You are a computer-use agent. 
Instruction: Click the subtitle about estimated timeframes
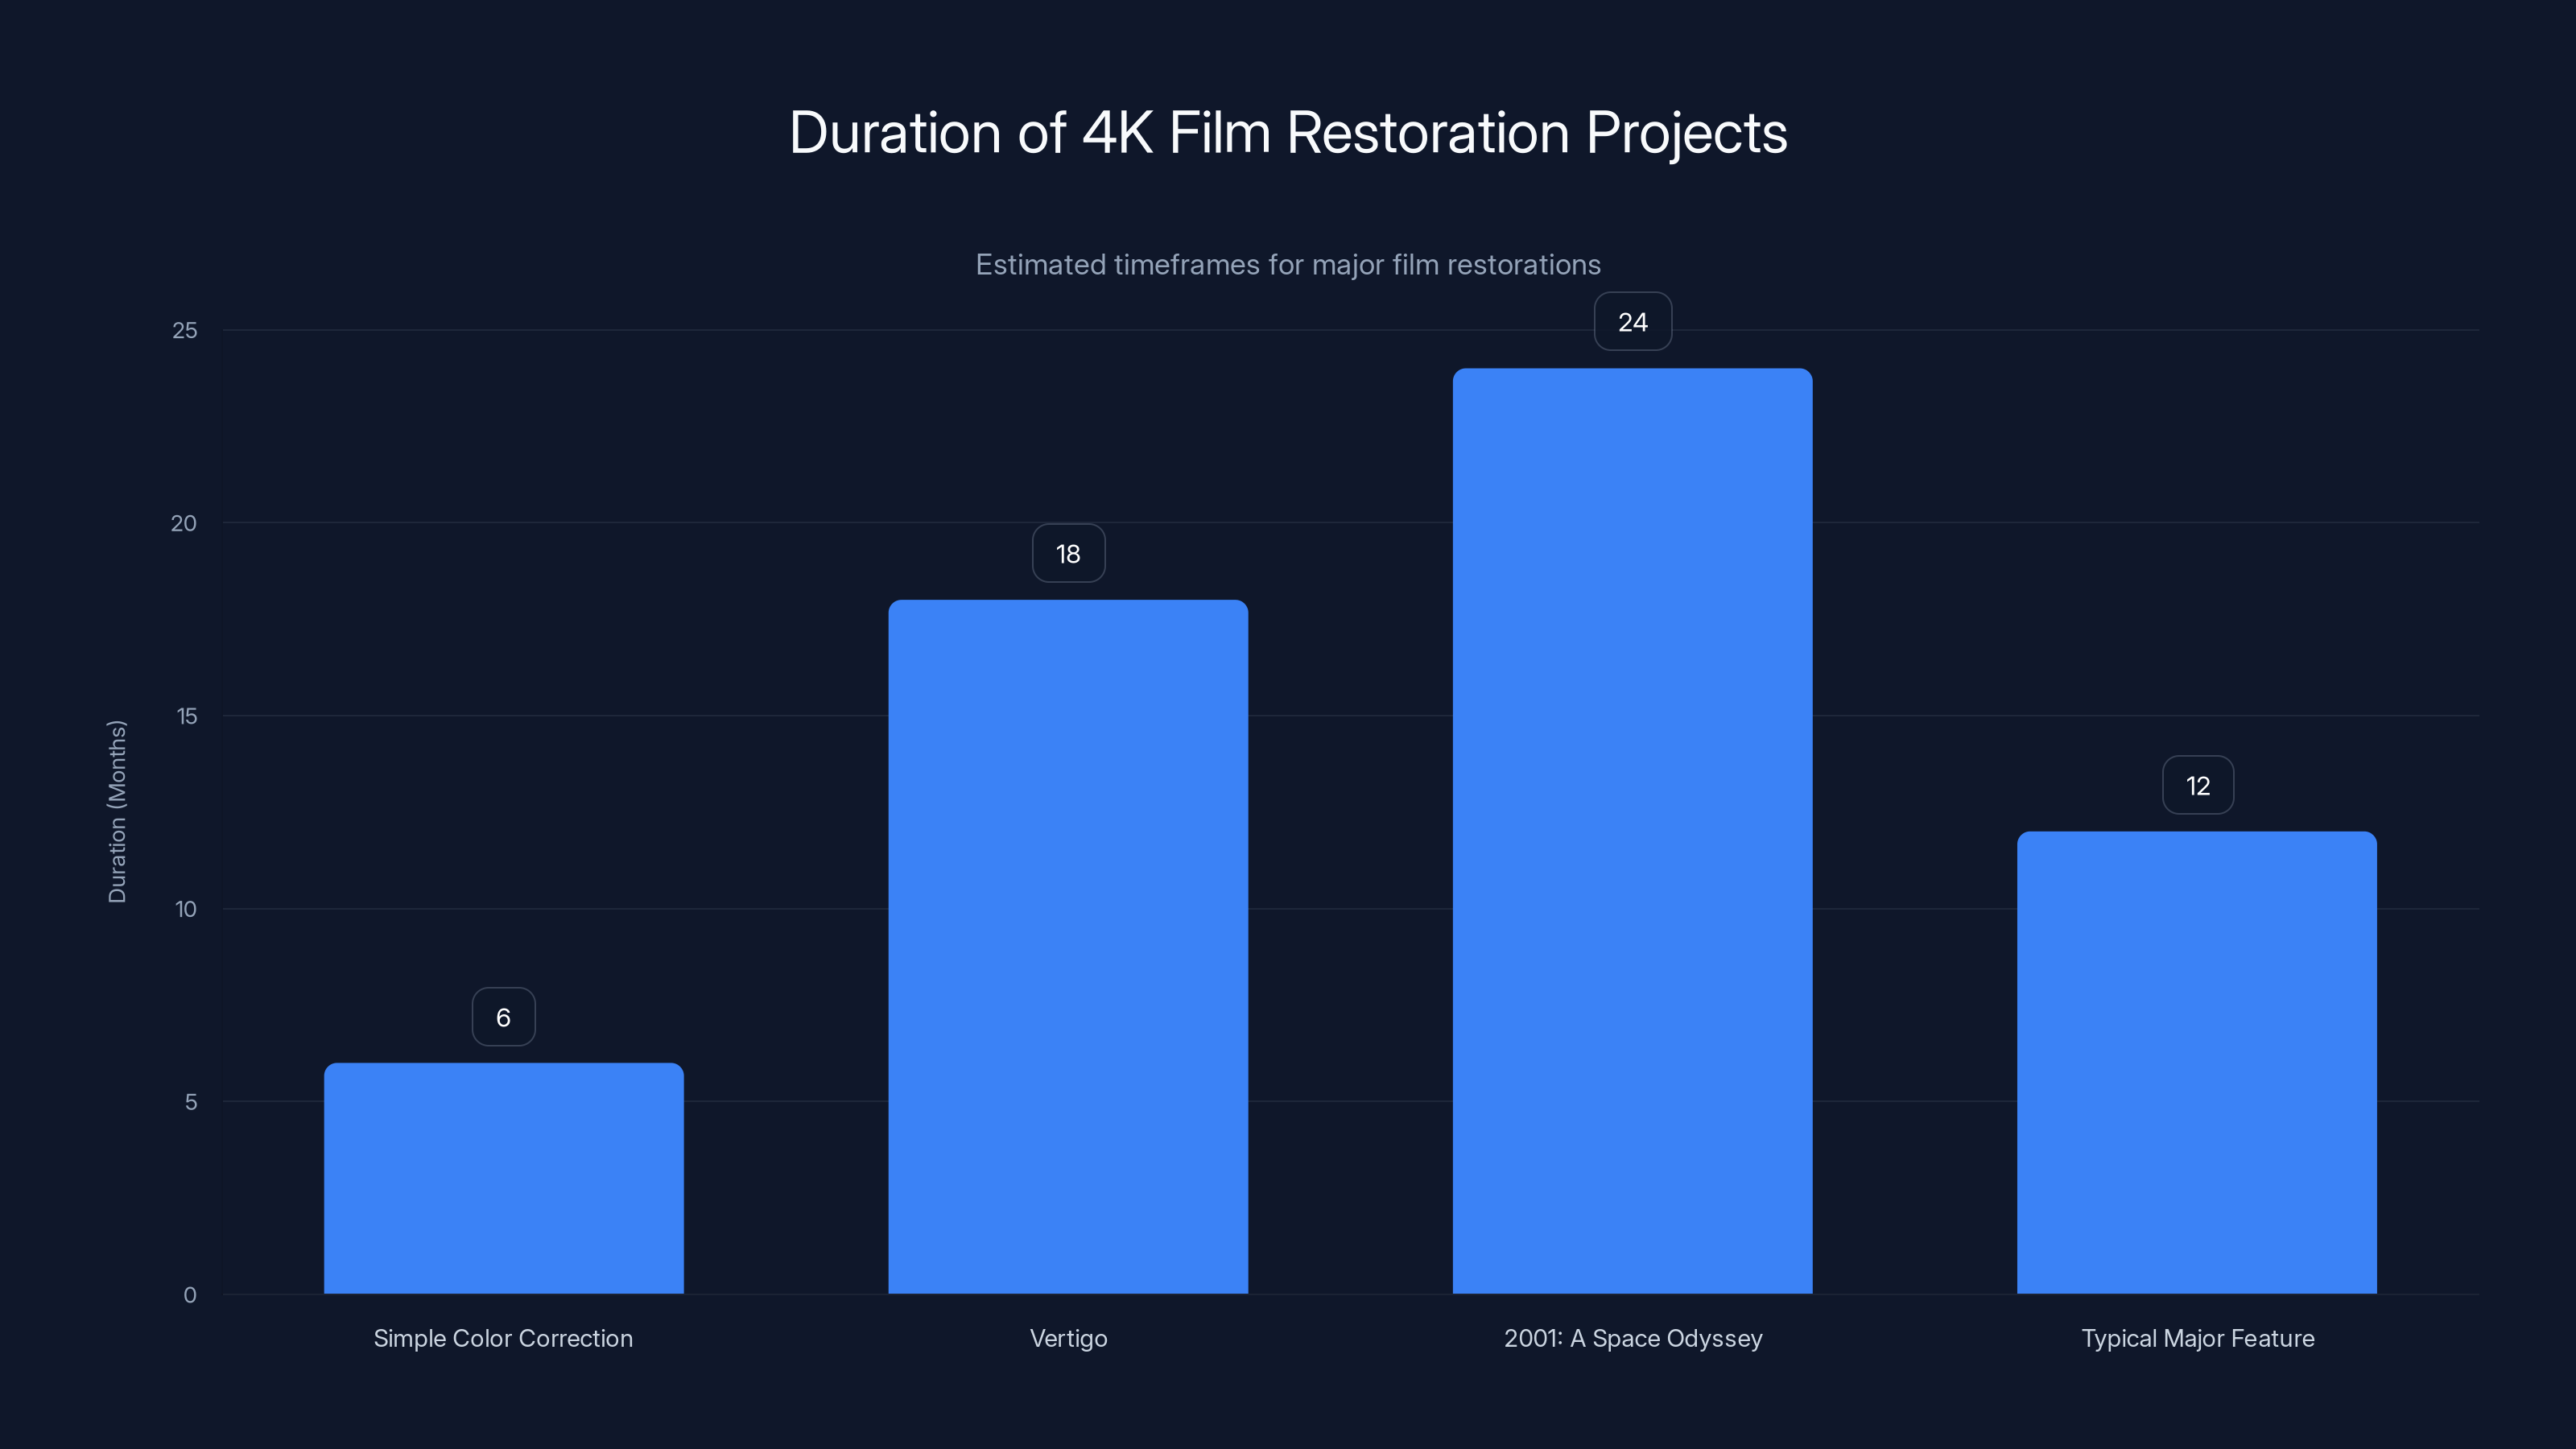coord(1288,265)
